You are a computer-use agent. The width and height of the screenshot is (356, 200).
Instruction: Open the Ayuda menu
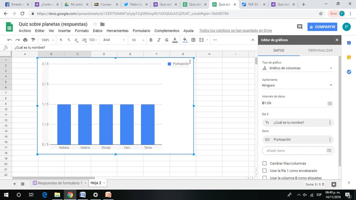pos(188,31)
